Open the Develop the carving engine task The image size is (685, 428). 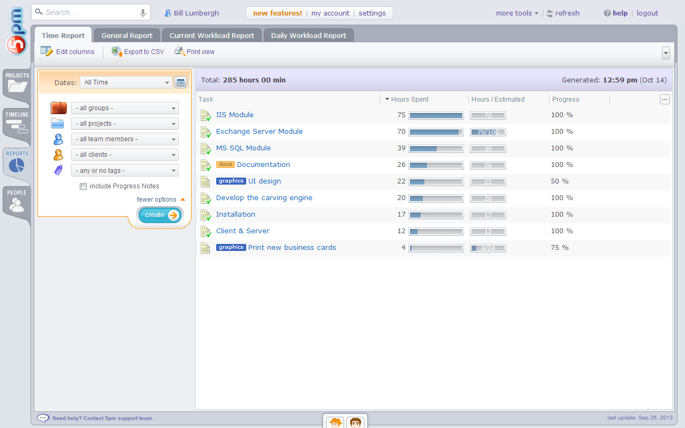click(264, 198)
